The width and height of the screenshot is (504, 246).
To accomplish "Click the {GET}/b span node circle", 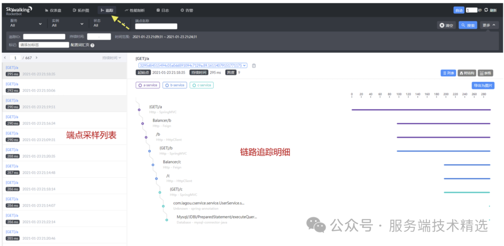I will [x=149, y=151].
